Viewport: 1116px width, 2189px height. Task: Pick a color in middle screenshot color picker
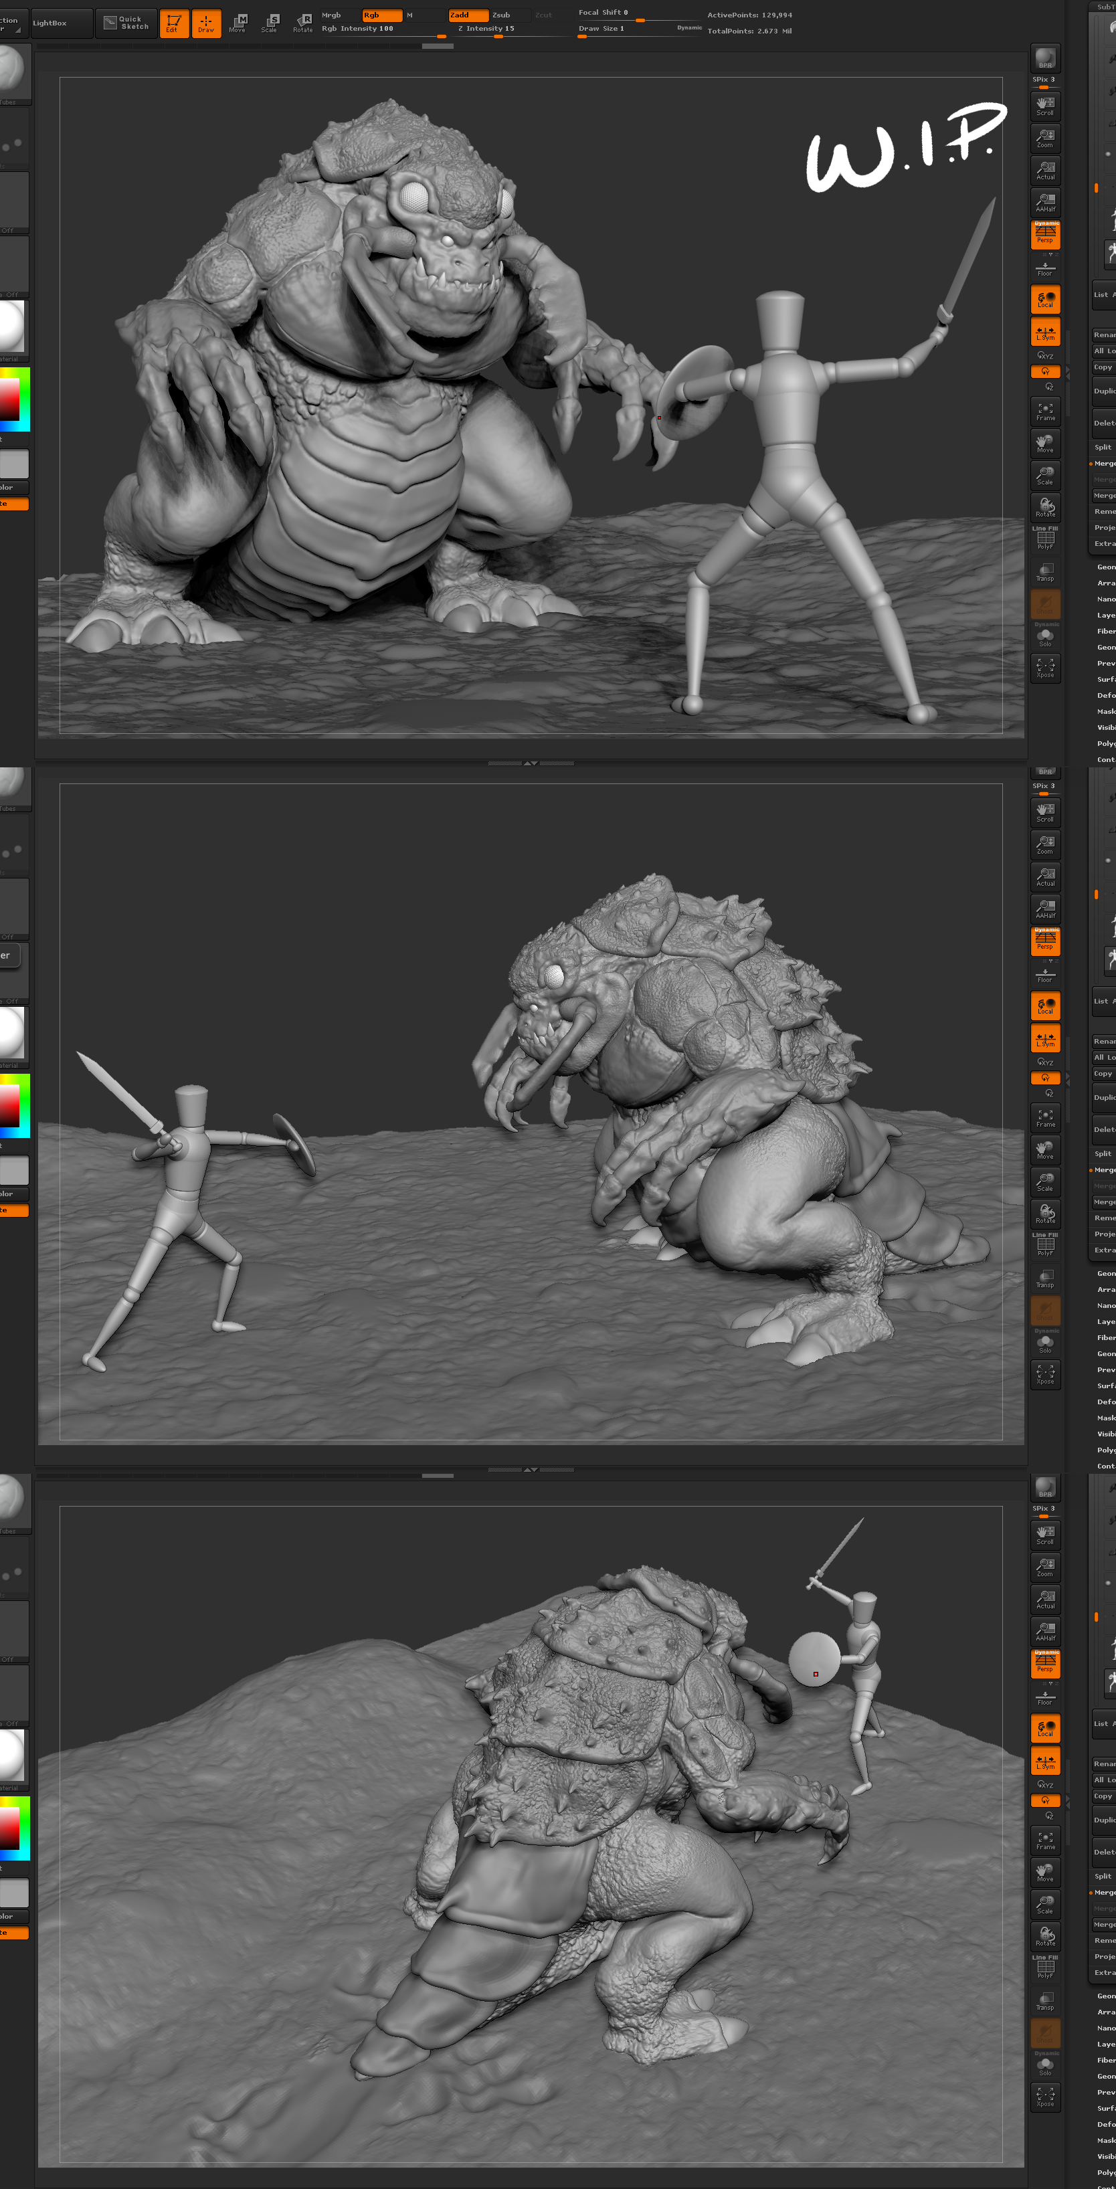click(x=15, y=1106)
